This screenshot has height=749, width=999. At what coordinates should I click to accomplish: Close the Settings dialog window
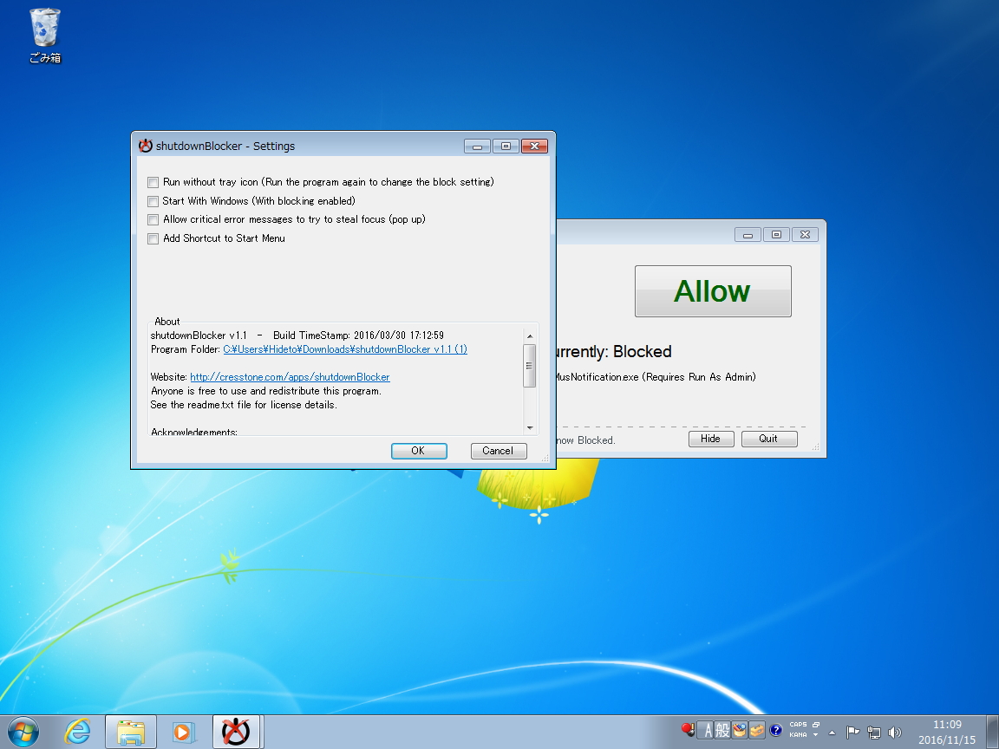(x=534, y=147)
